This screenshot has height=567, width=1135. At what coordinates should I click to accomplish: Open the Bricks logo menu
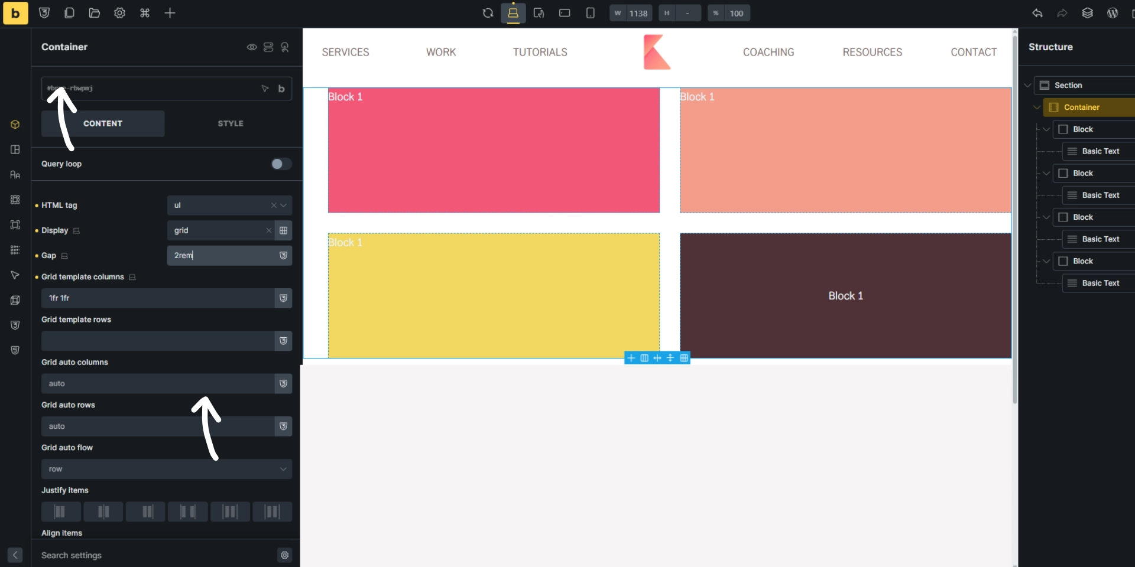(x=15, y=13)
